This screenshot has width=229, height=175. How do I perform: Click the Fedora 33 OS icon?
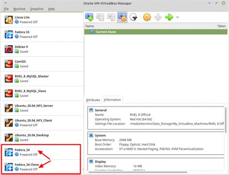pos(9,34)
